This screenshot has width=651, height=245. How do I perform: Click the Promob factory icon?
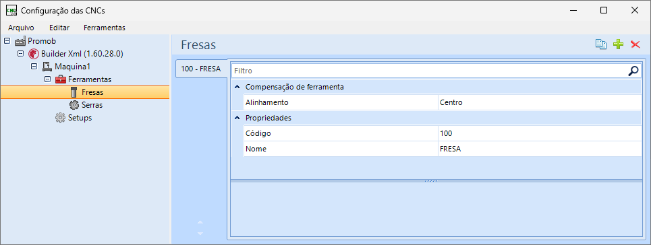point(20,41)
